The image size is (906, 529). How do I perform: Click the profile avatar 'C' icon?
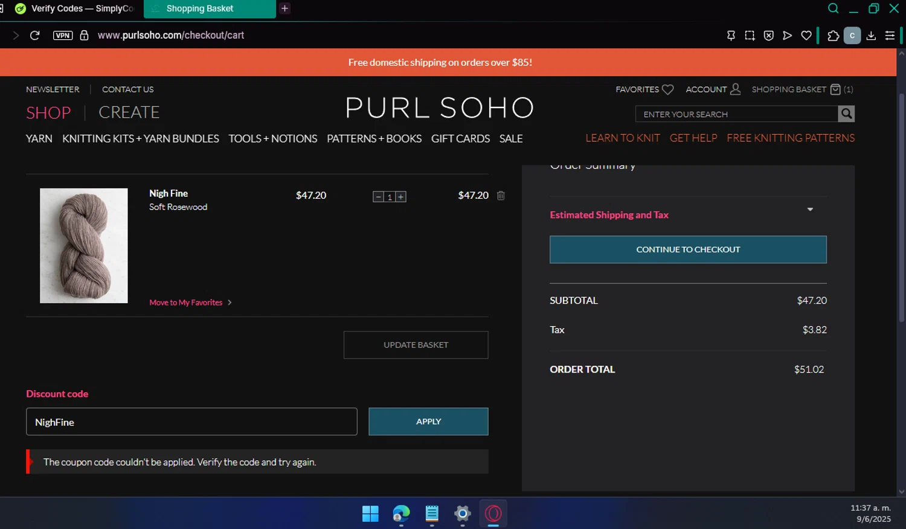click(852, 36)
